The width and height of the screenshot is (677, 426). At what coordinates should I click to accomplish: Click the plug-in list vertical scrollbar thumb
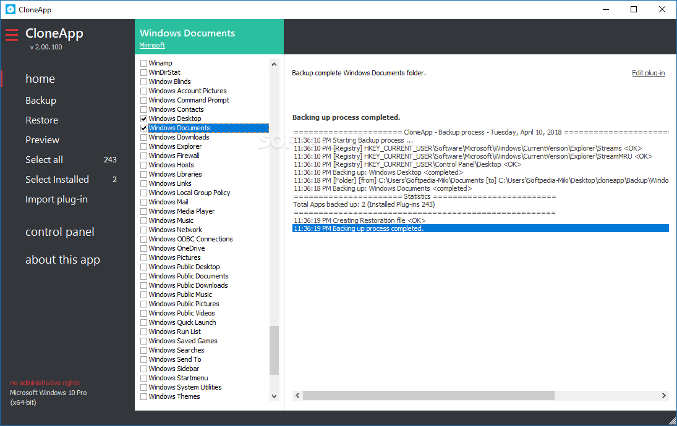coord(275,350)
